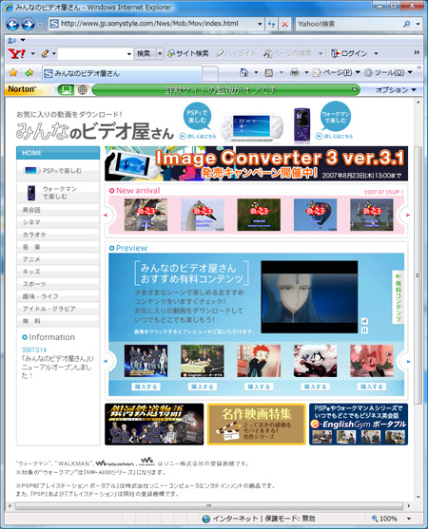The image size is (428, 529).
Task: Mute the preview video sound
Action: pos(364,321)
